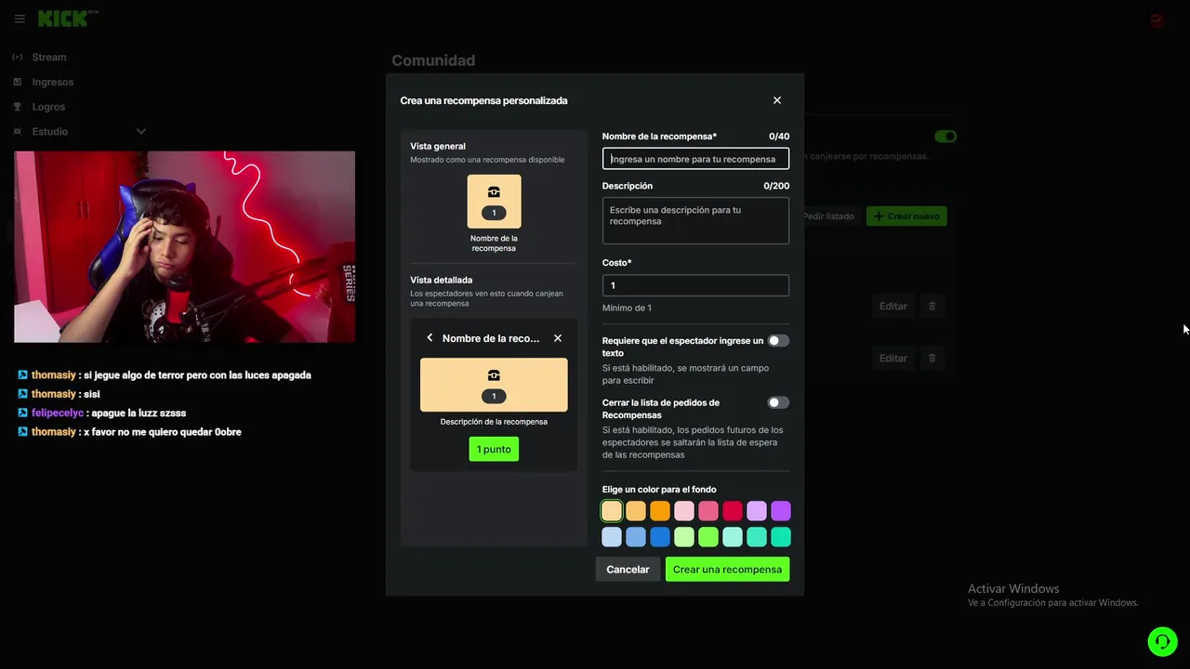Image resolution: width=1190 pixels, height=669 pixels.
Task: Click the large reward card in Vista detallada
Action: tap(494, 385)
